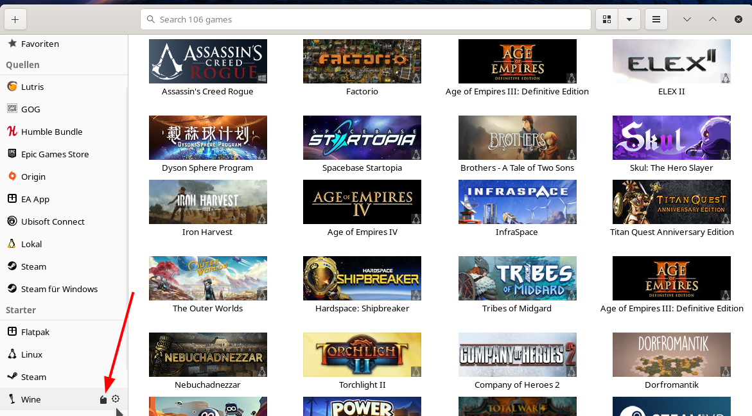
Task: Open Dorfromantik game cover
Action: (x=672, y=354)
